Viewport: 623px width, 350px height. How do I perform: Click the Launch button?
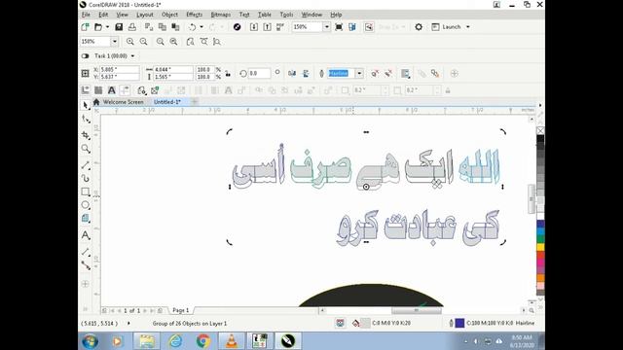447,27
